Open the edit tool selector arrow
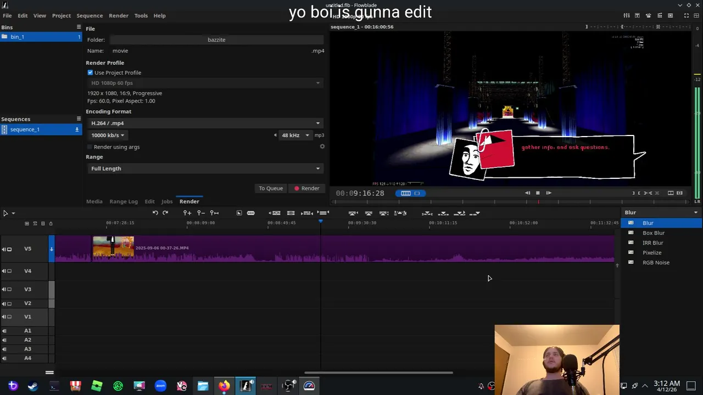This screenshot has height=395, width=703. [13, 213]
